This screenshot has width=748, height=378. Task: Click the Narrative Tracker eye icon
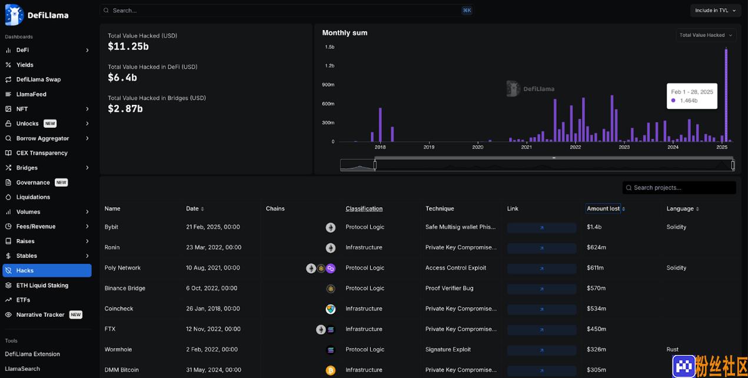8,315
